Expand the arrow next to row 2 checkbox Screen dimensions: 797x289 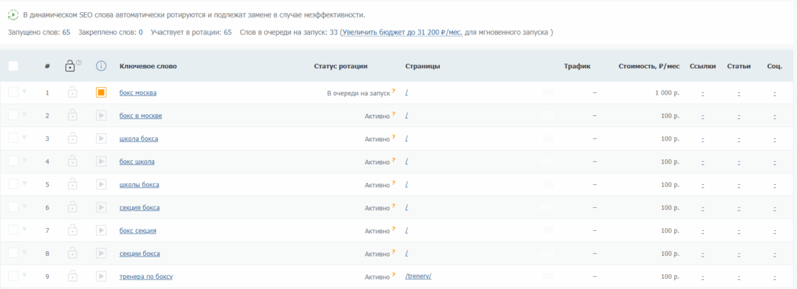point(24,114)
